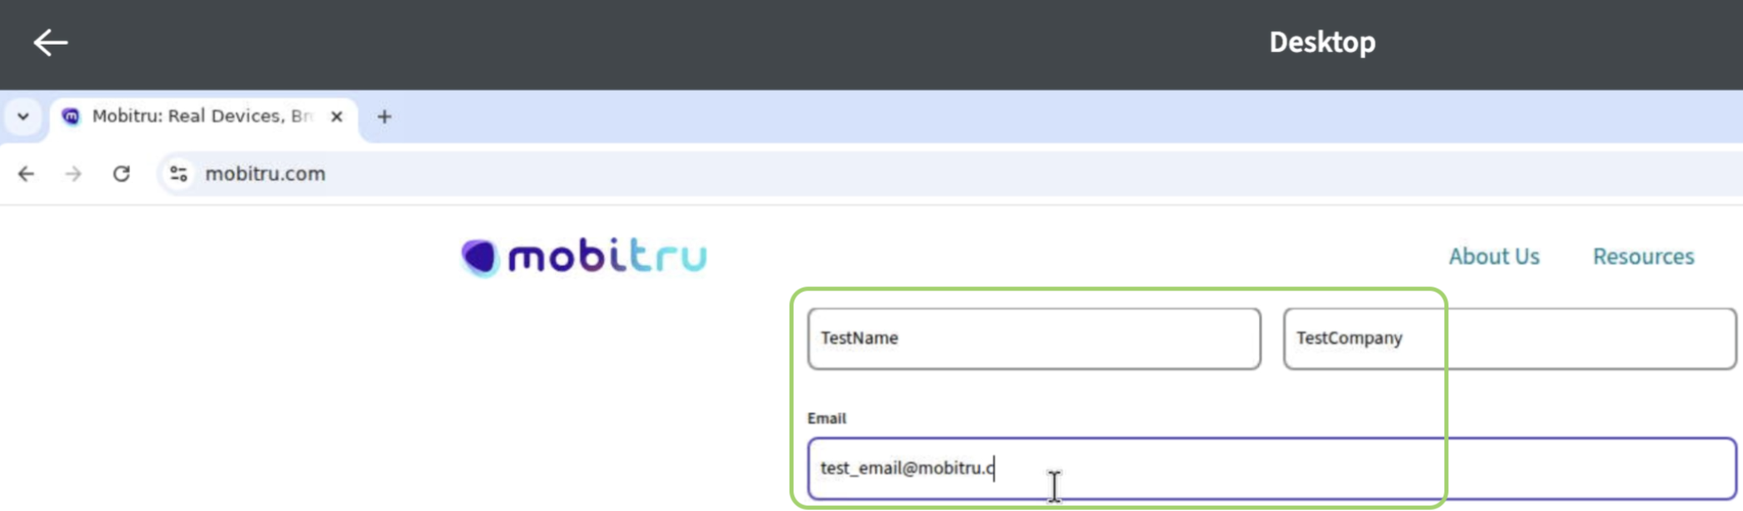Open the tab search chevron dropdown
Screen dimensions: 1743x511
23,117
